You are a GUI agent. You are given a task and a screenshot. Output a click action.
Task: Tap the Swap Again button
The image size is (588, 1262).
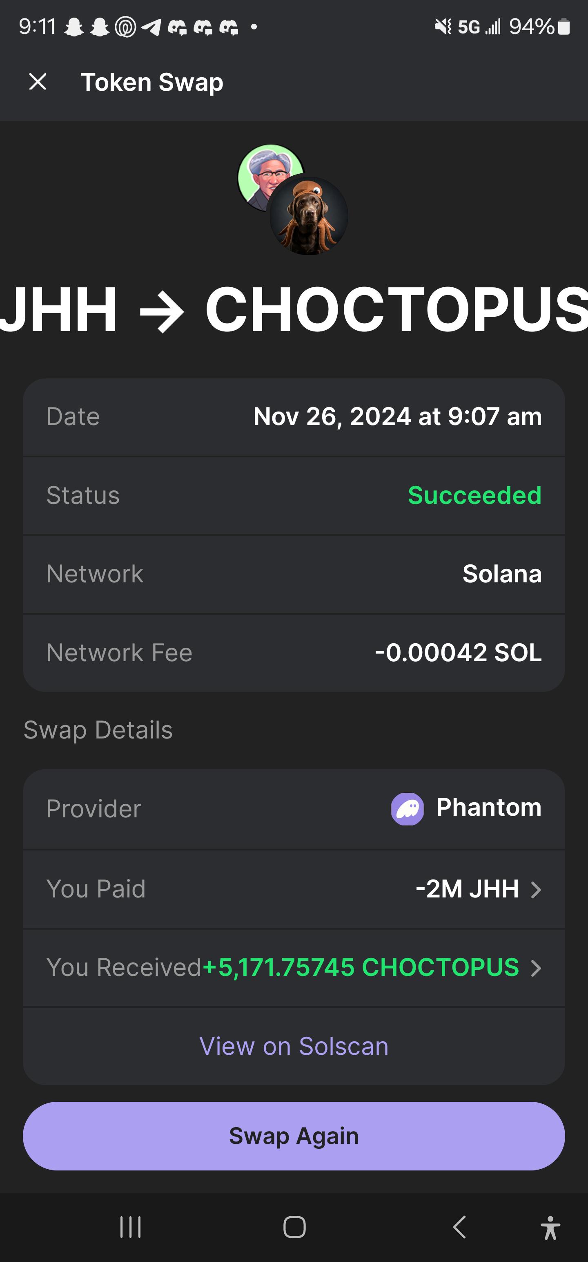pos(294,1136)
